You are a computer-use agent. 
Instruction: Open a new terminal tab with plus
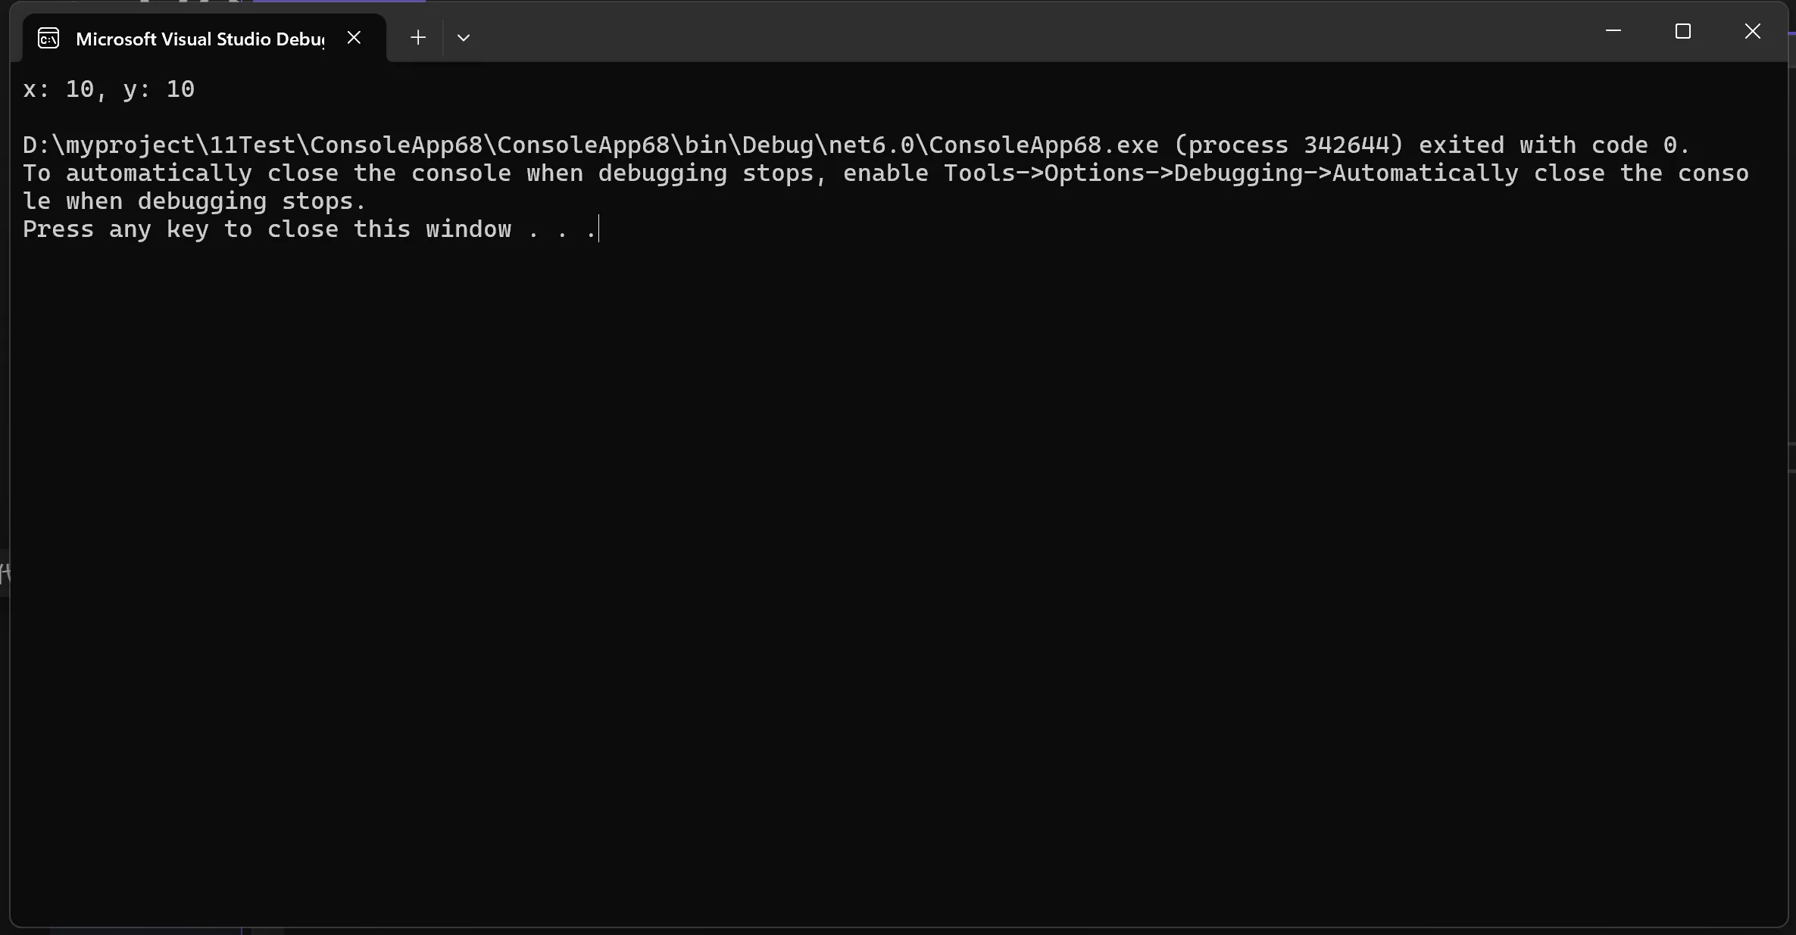click(417, 37)
